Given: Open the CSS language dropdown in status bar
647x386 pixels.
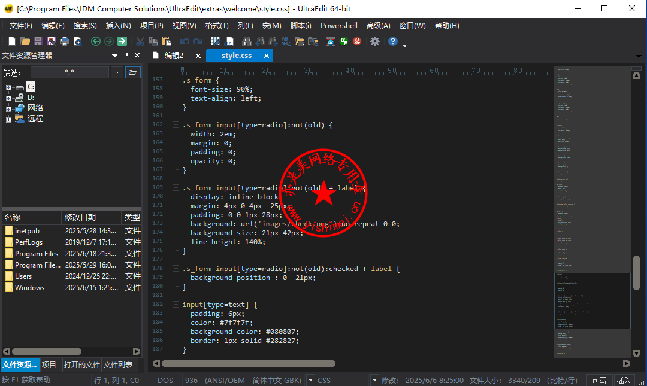Looking at the screenshot, I should coord(374,380).
